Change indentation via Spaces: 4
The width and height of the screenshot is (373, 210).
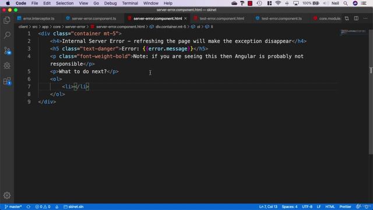click(x=290, y=206)
